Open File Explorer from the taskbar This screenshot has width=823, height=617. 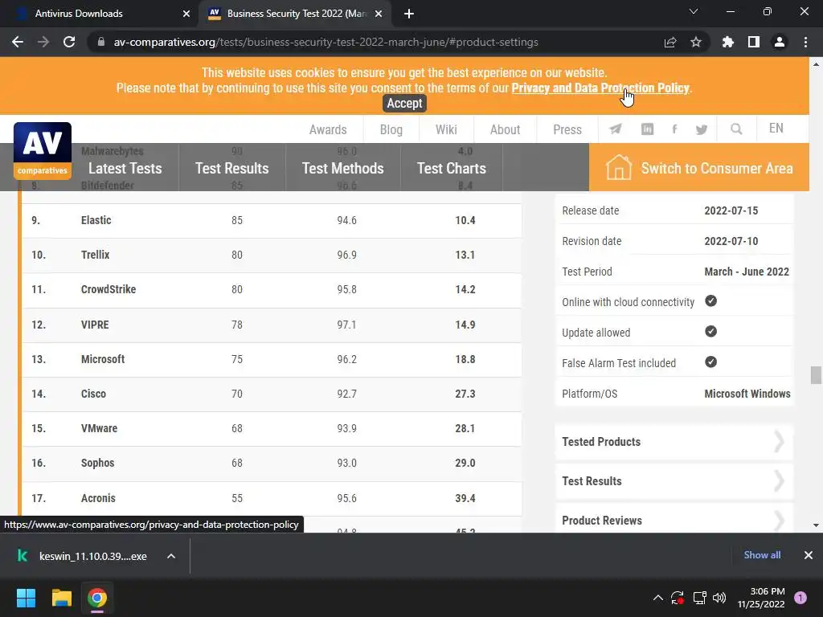61,598
